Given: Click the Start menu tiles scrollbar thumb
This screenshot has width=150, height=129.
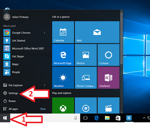Looking at the screenshot, I should 122,38.
